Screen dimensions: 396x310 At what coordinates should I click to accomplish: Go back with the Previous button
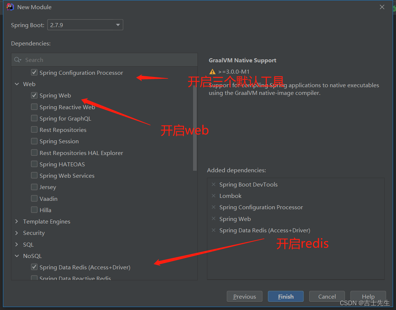244,296
